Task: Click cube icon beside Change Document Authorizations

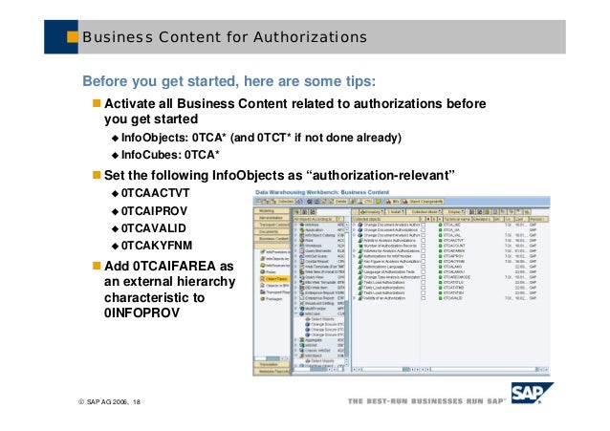Action: [360, 230]
